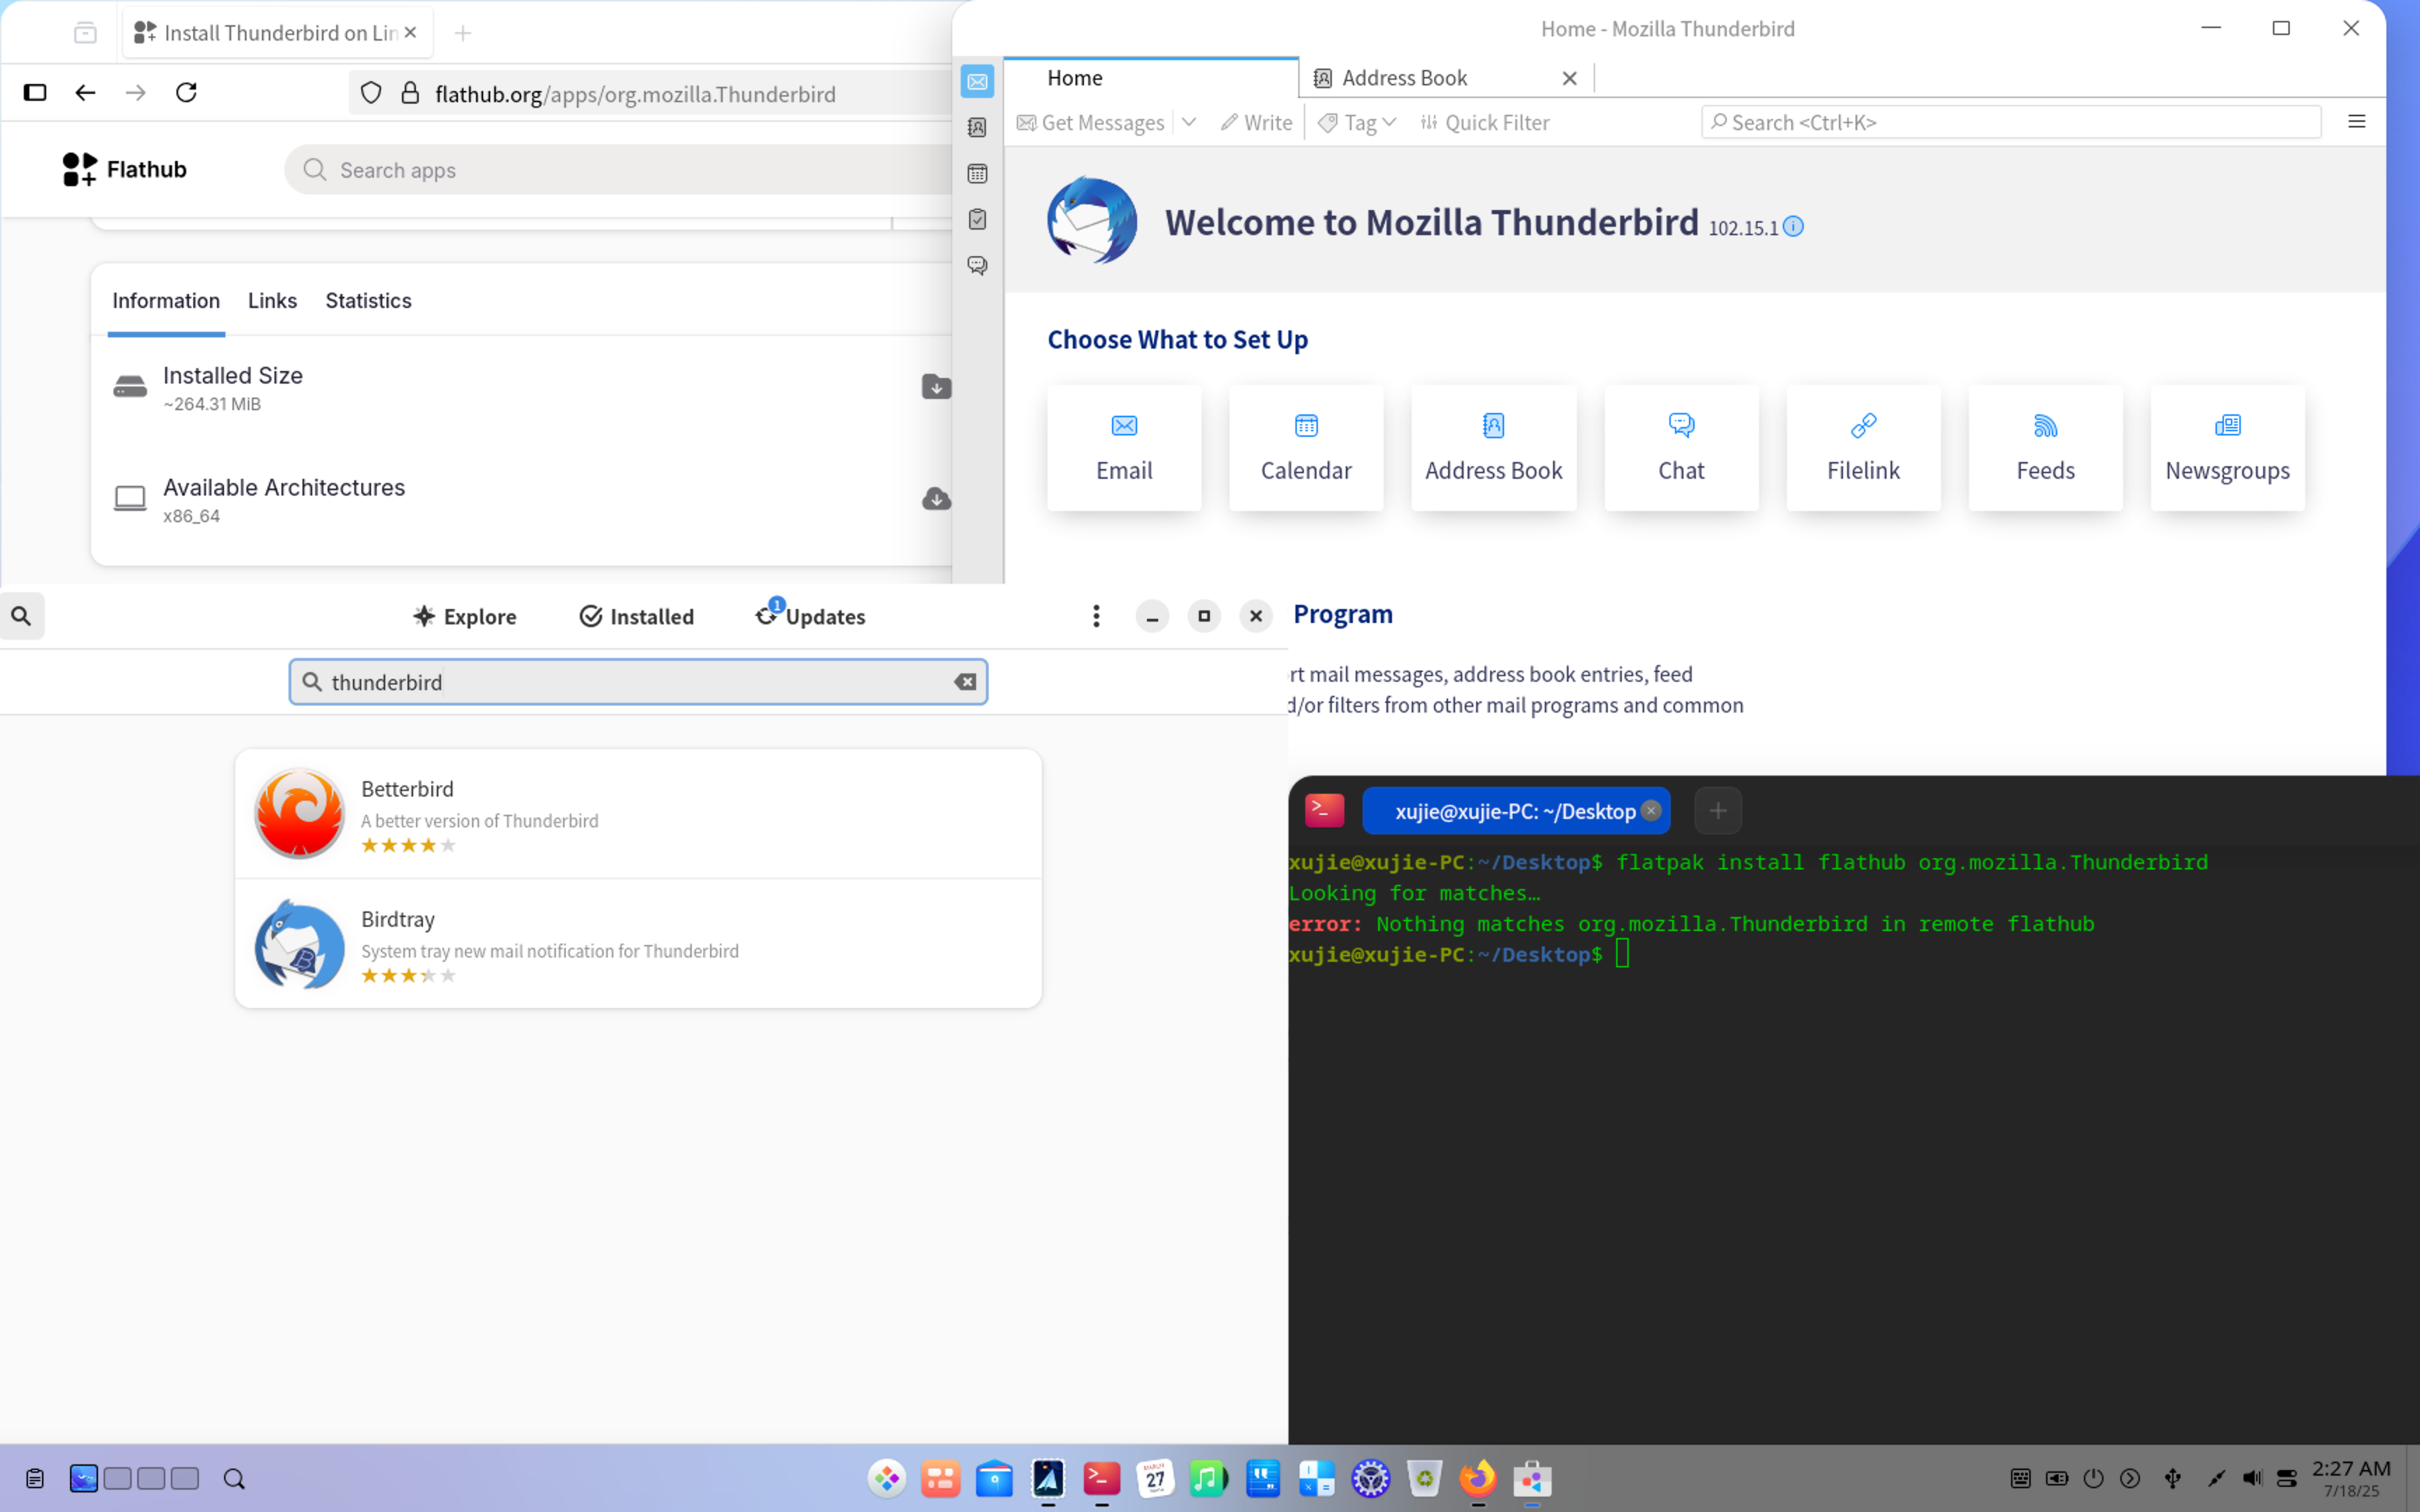Expand the Get Messages dropdown arrow
The width and height of the screenshot is (2420, 1512).
[x=1189, y=122]
